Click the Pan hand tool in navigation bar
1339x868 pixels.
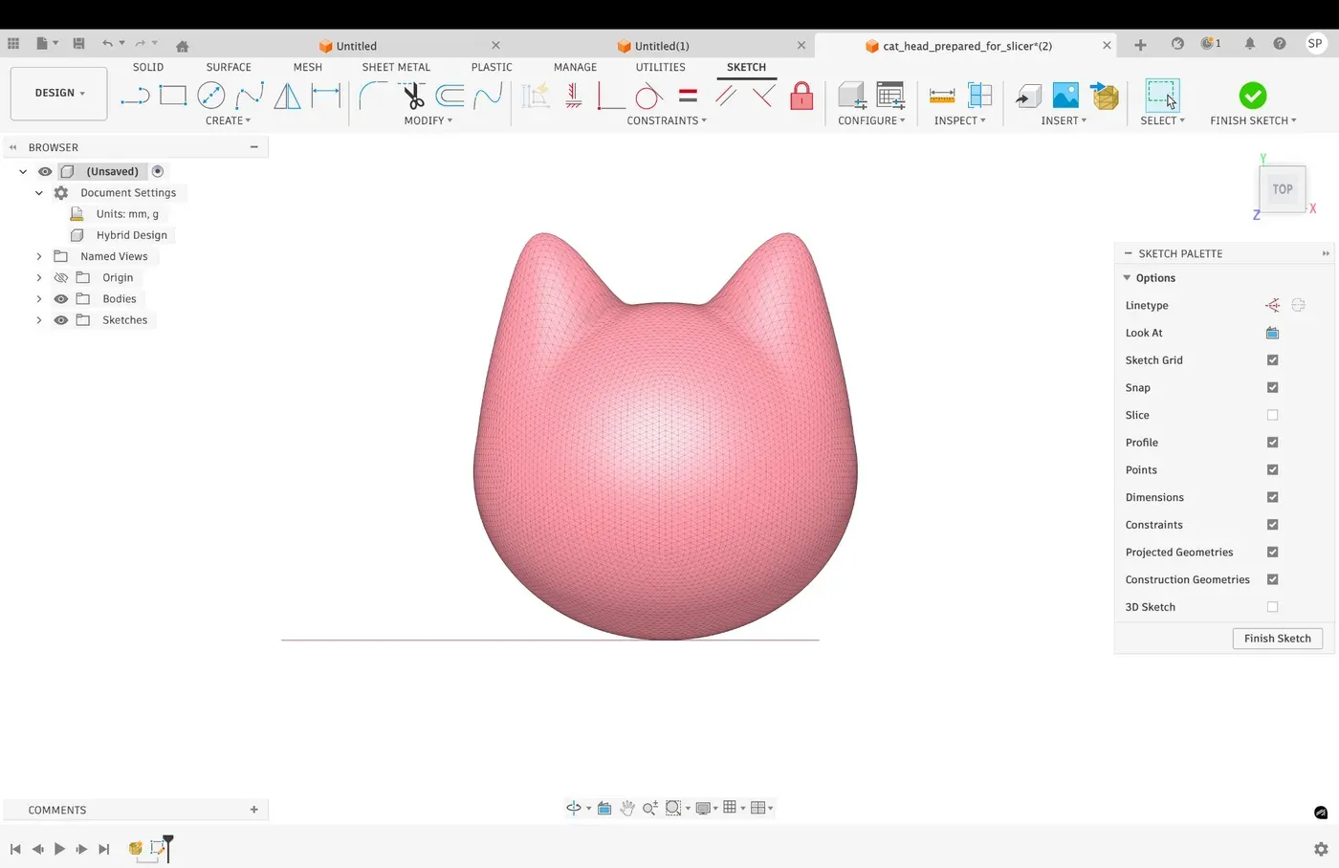(627, 808)
